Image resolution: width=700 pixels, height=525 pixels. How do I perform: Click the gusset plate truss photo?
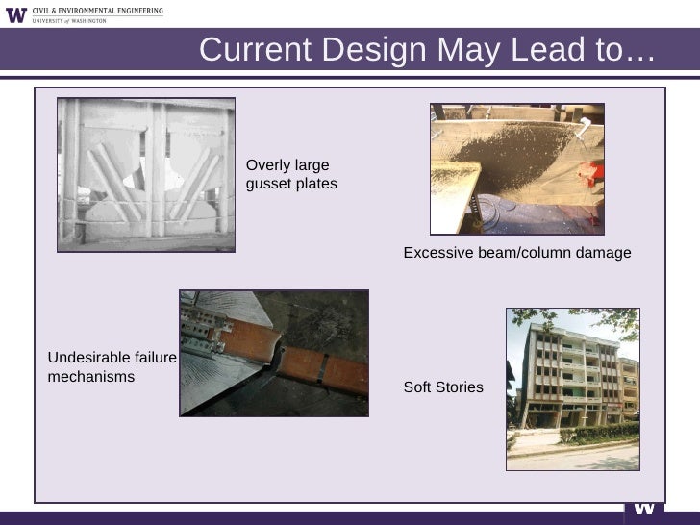point(146,175)
